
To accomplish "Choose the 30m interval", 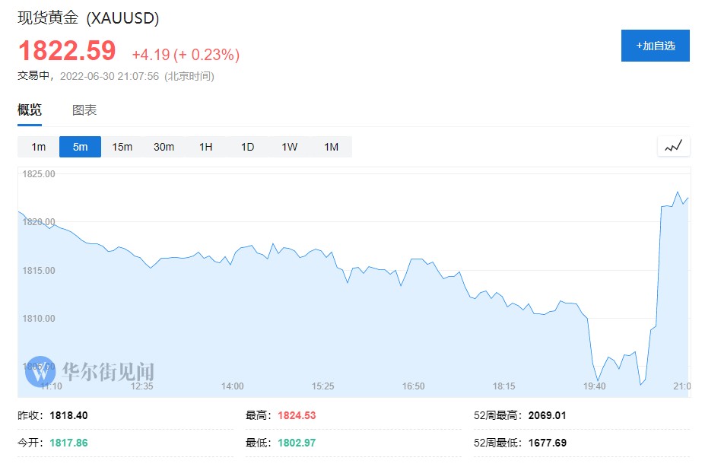I will click(x=164, y=147).
